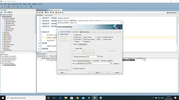
Task: Click the Clear eraser icon in worksheet toolbar
Action: (x=58, y=12)
